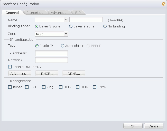The width and height of the screenshot is (167, 131).
Task: Switch to the RIP tab
Action: coord(78,13)
